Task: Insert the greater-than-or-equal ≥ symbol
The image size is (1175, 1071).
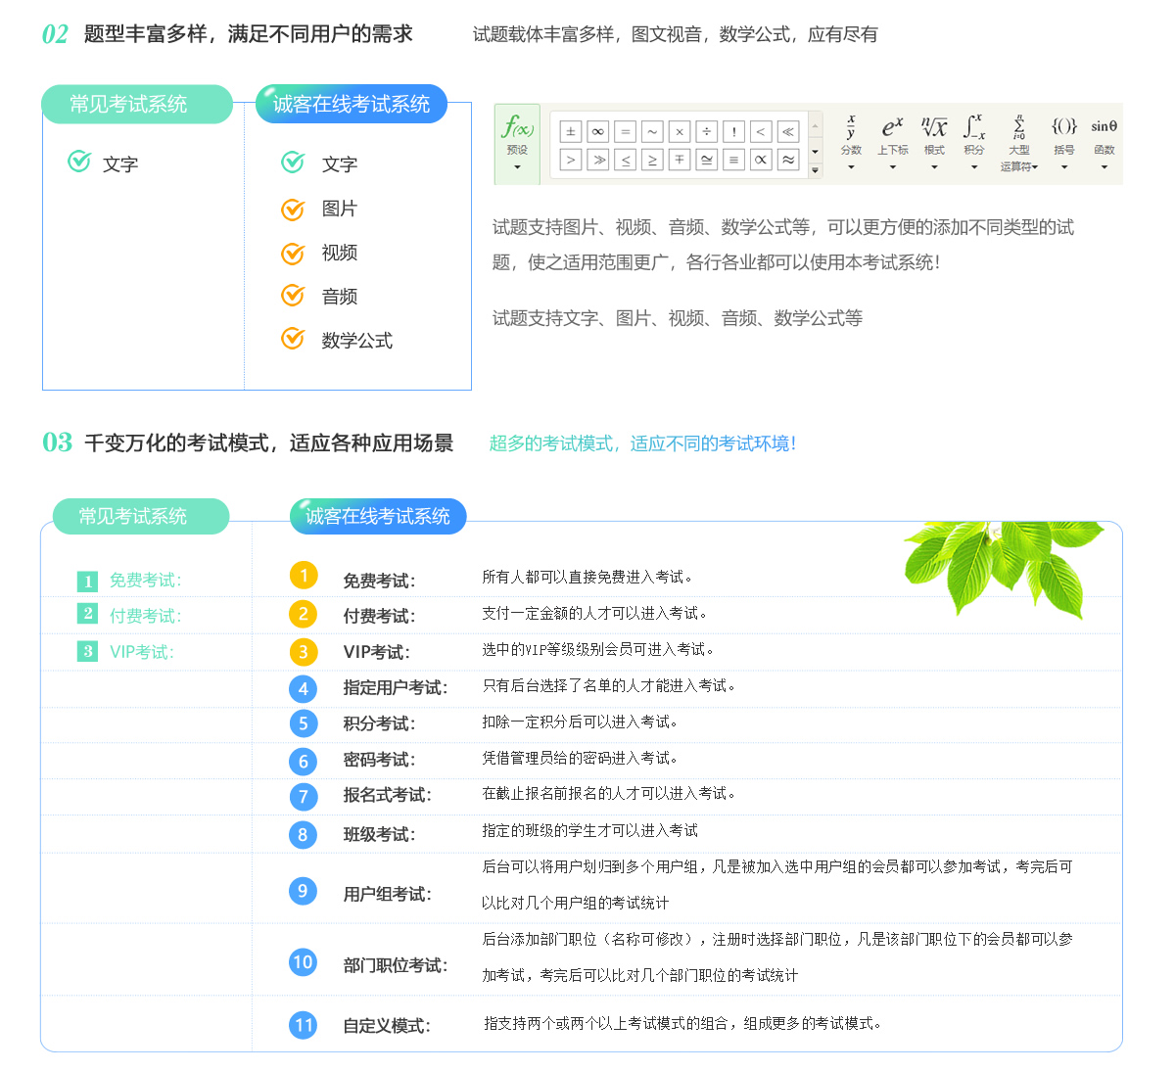Action: point(652,159)
